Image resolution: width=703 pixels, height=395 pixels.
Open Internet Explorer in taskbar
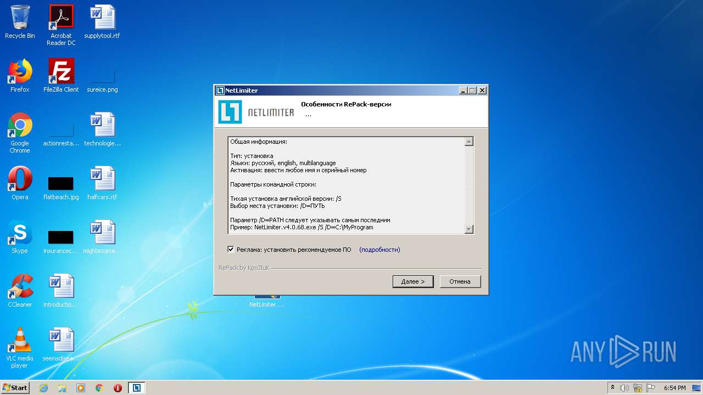pos(43,388)
